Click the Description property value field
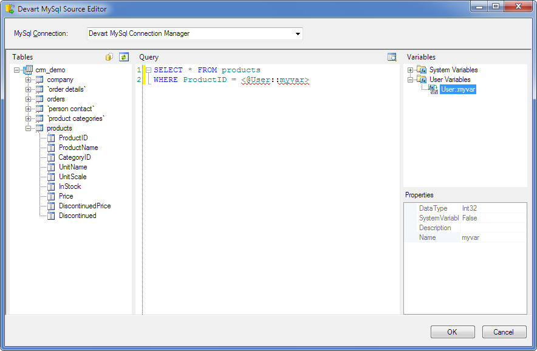The width and height of the screenshot is (537, 351). pyautogui.click(x=493, y=228)
